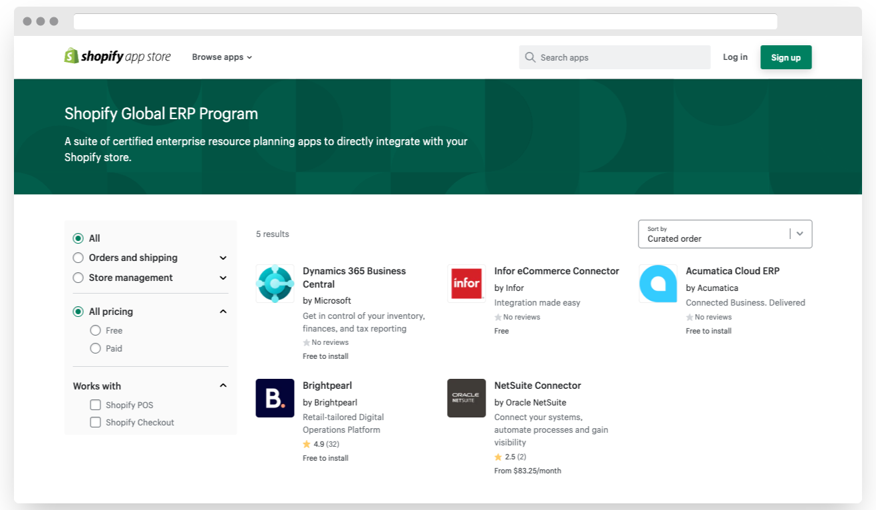This screenshot has height=510, width=876.
Task: Expand the Store management chevron
Action: [223, 278]
